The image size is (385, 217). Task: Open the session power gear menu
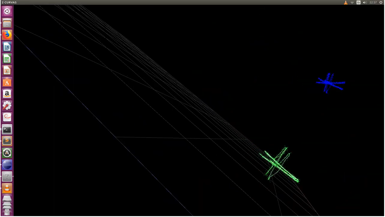381,2
